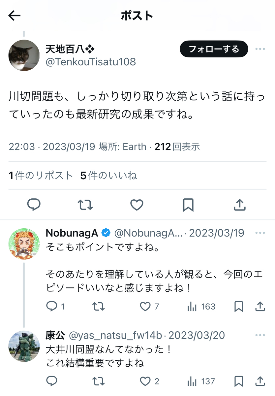Open 1件のリポスト list
Image resolution: width=275 pixels, height=396 pixels.
(x=41, y=176)
